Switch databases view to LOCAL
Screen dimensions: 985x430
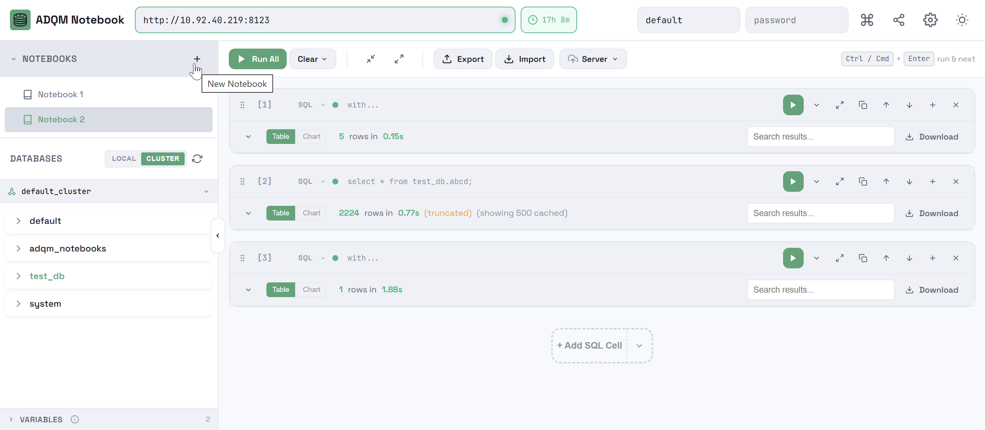tap(123, 158)
